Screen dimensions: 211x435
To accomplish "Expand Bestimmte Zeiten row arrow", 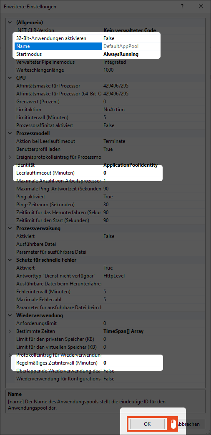I will pyautogui.click(x=10, y=331).
